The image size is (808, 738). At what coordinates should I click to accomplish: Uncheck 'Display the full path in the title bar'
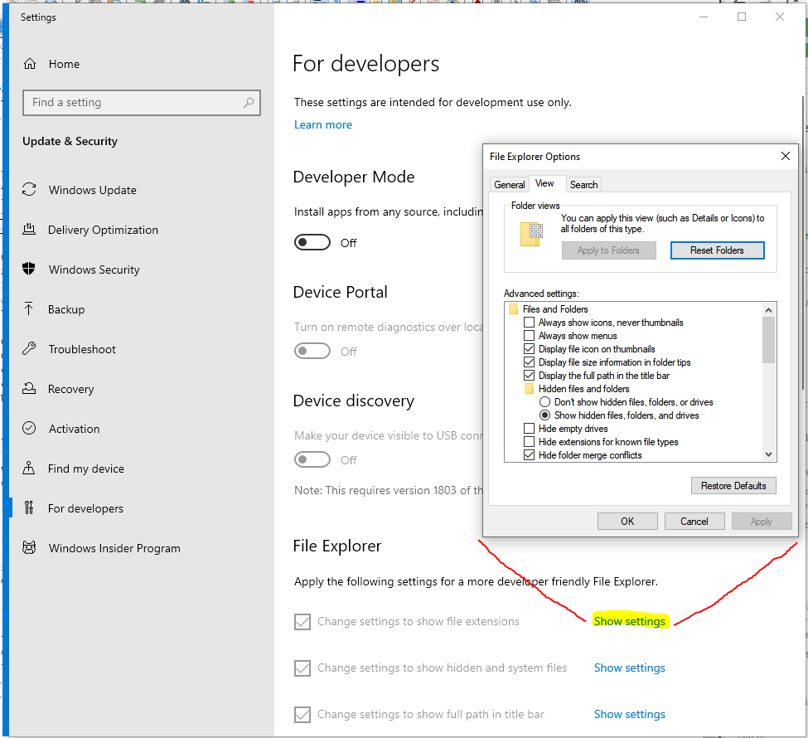coord(529,376)
